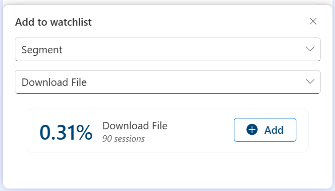
Task: Click the down arrow beside Segment
Action: (310, 49)
